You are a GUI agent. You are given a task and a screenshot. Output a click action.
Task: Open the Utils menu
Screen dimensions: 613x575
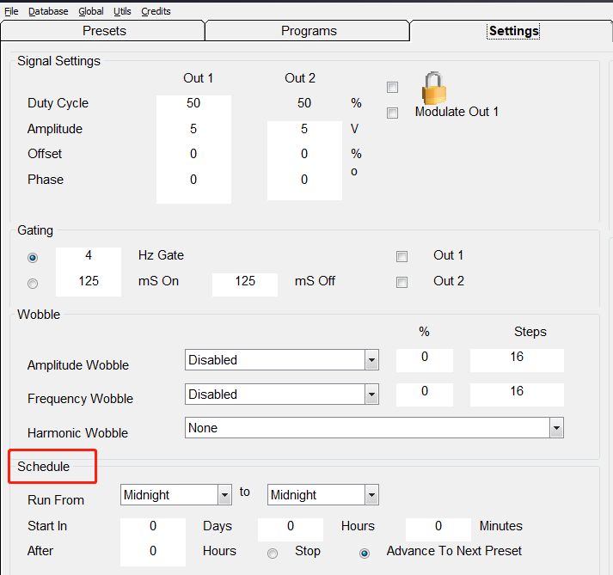122,11
